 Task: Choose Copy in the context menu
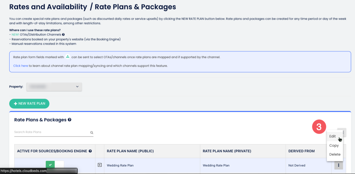(334, 146)
